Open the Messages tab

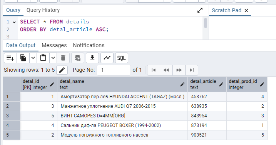54,45
